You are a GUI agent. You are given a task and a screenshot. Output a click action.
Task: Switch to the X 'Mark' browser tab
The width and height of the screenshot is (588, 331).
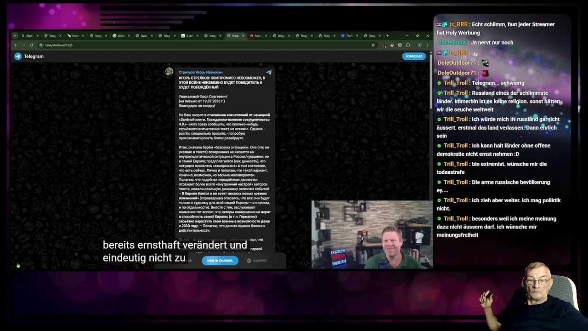tap(30, 36)
